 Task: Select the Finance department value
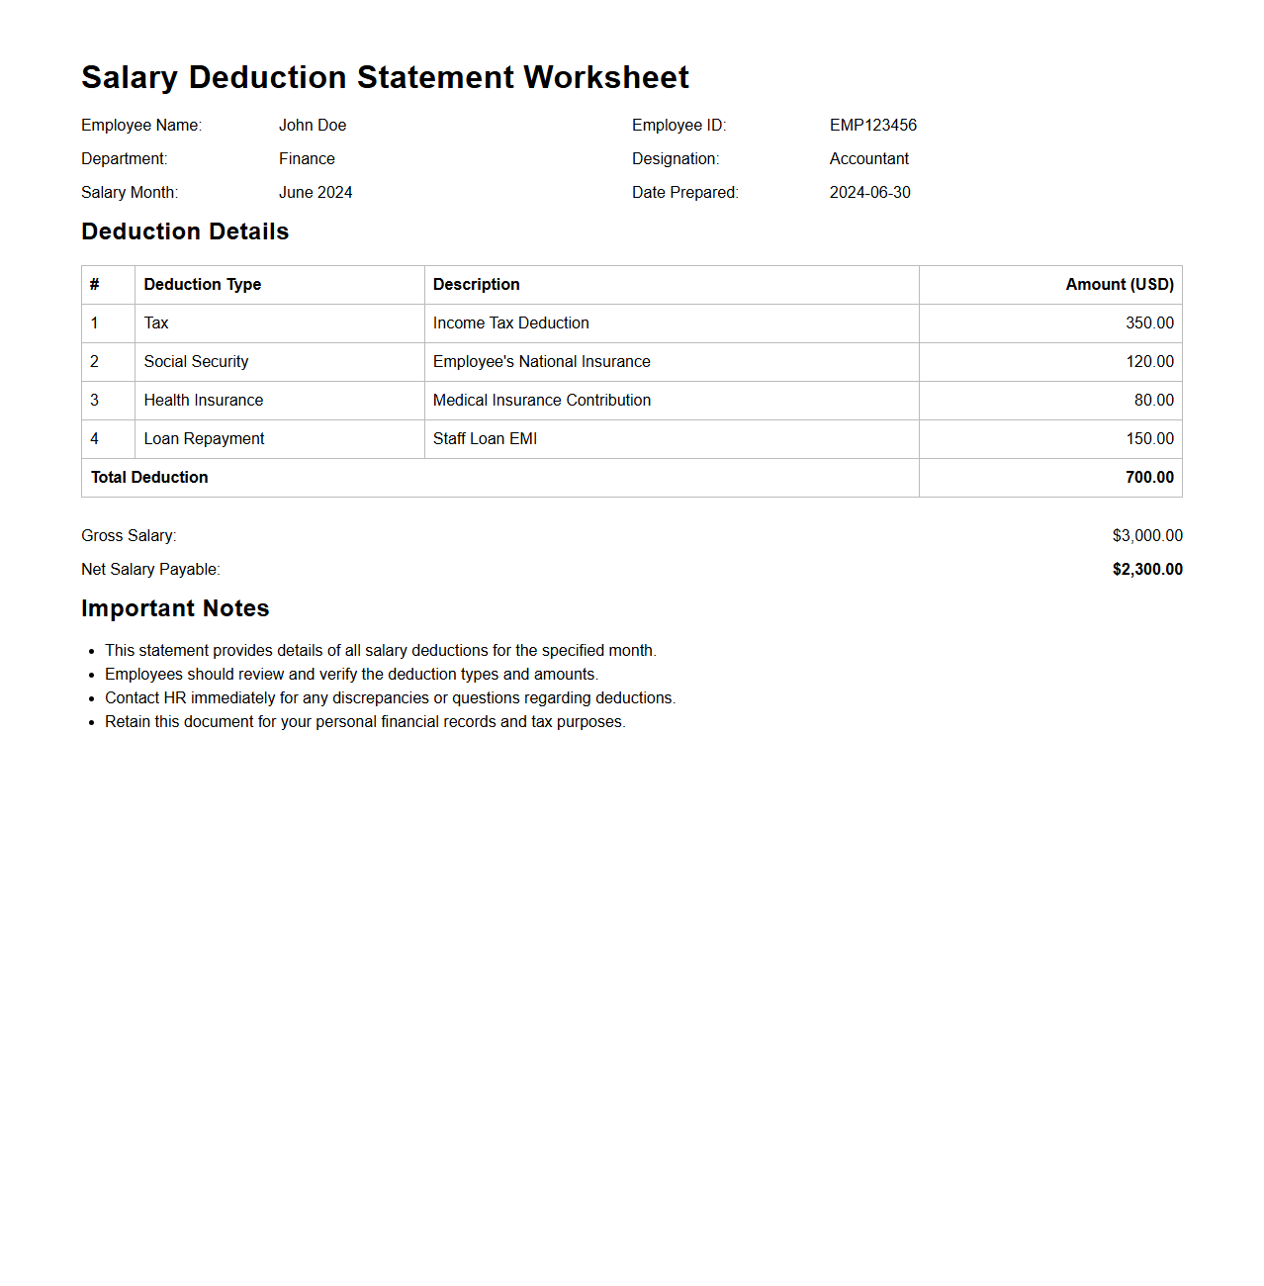click(307, 159)
